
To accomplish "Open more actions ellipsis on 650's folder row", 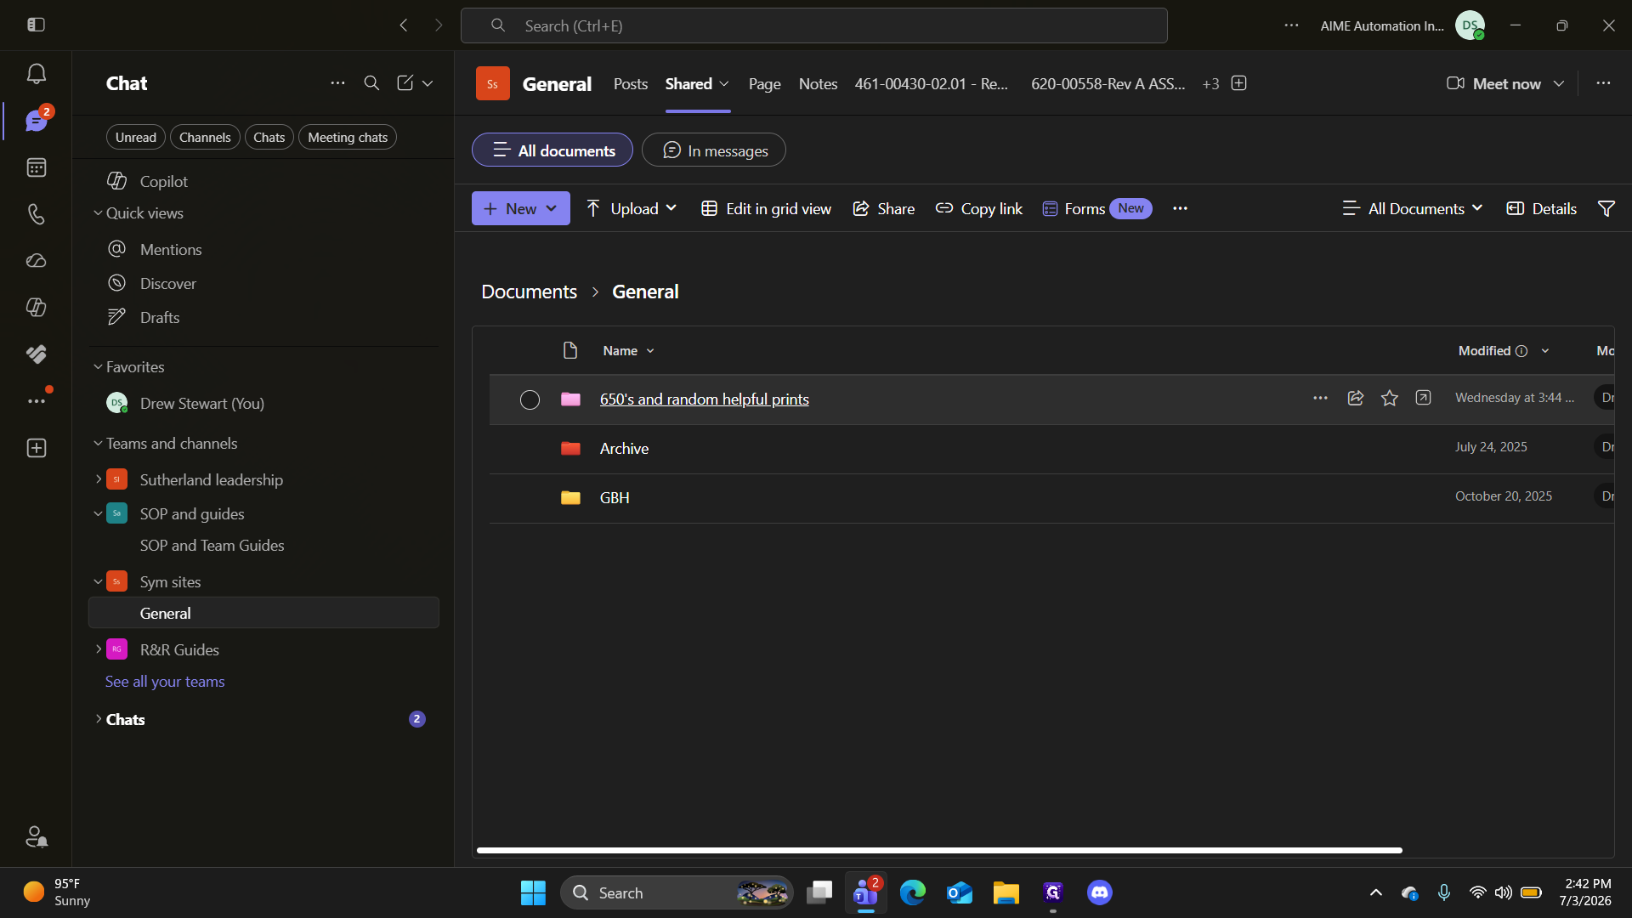I will coord(1320,398).
